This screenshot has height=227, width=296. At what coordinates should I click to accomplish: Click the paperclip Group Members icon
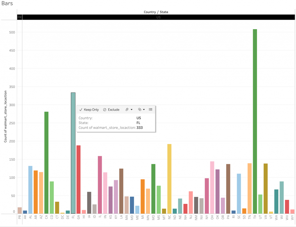pos(127,109)
